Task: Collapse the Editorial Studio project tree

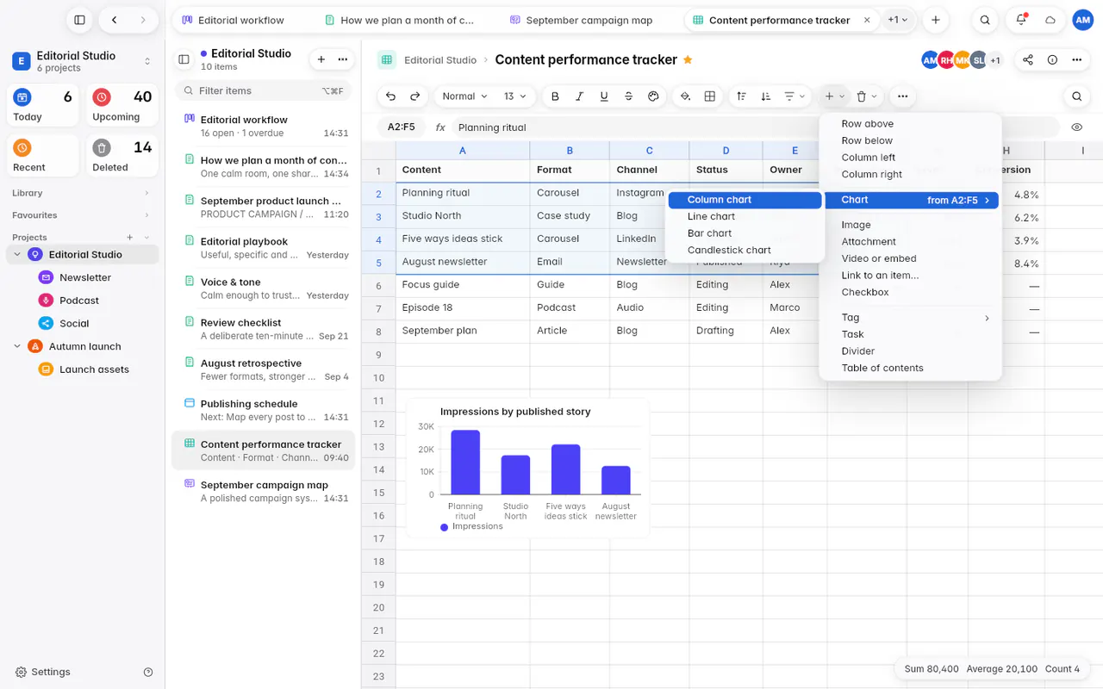Action: (17, 255)
